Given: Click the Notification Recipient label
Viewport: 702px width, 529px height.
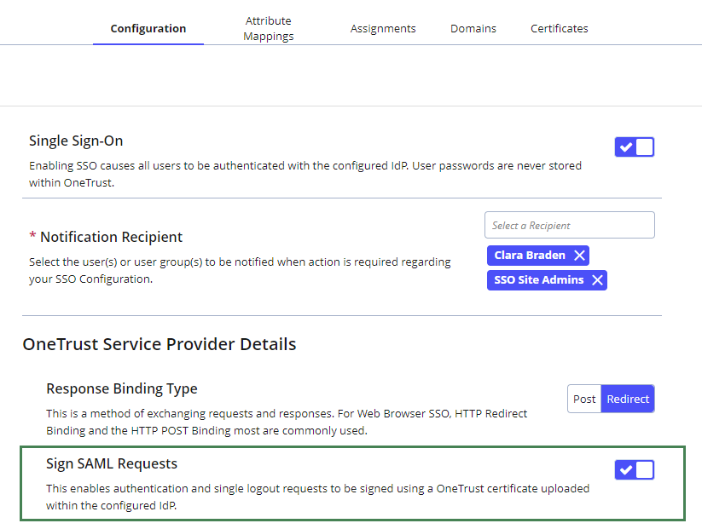Looking at the screenshot, I should coord(111,237).
